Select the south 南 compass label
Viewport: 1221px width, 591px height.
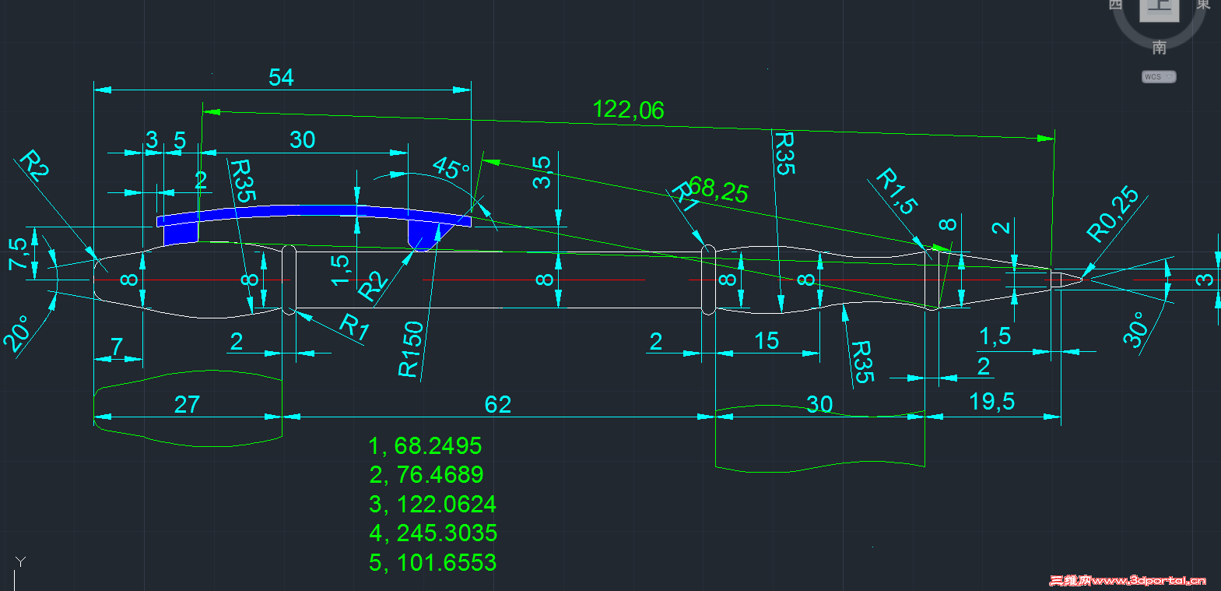(1160, 47)
